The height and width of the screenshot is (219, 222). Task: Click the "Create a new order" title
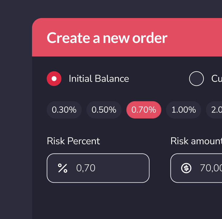107,38
